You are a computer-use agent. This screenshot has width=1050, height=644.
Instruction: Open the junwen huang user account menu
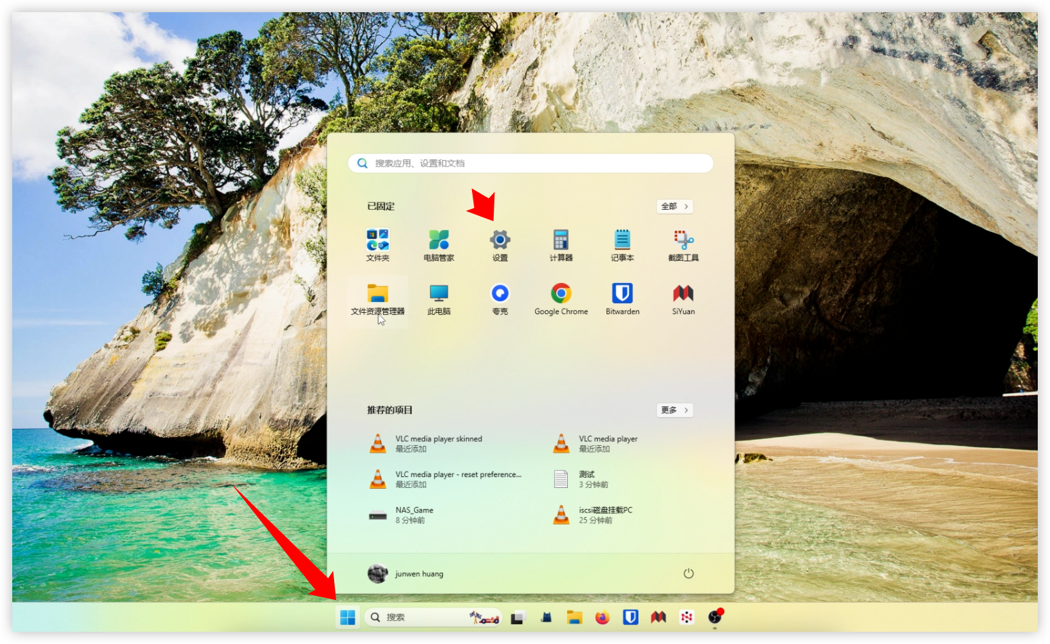406,573
